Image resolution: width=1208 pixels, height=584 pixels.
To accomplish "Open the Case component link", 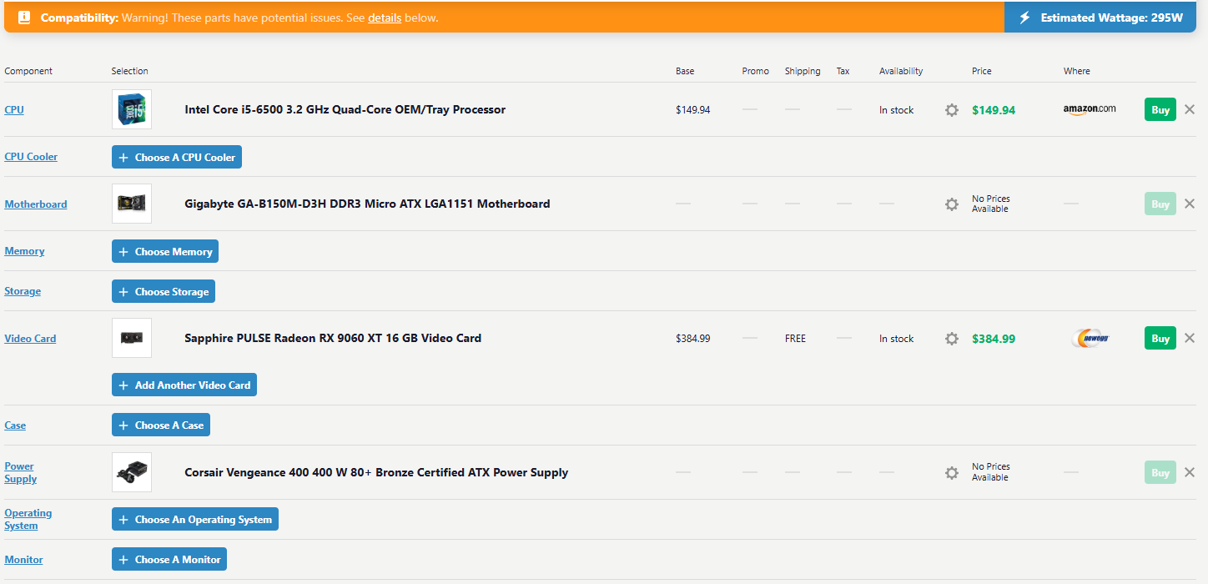I will click(x=15, y=425).
